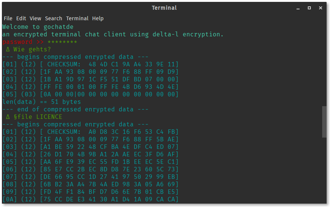Click the 'len(data) == 51 bytes' line
This screenshot has height=207, width=330.
(x=41, y=102)
